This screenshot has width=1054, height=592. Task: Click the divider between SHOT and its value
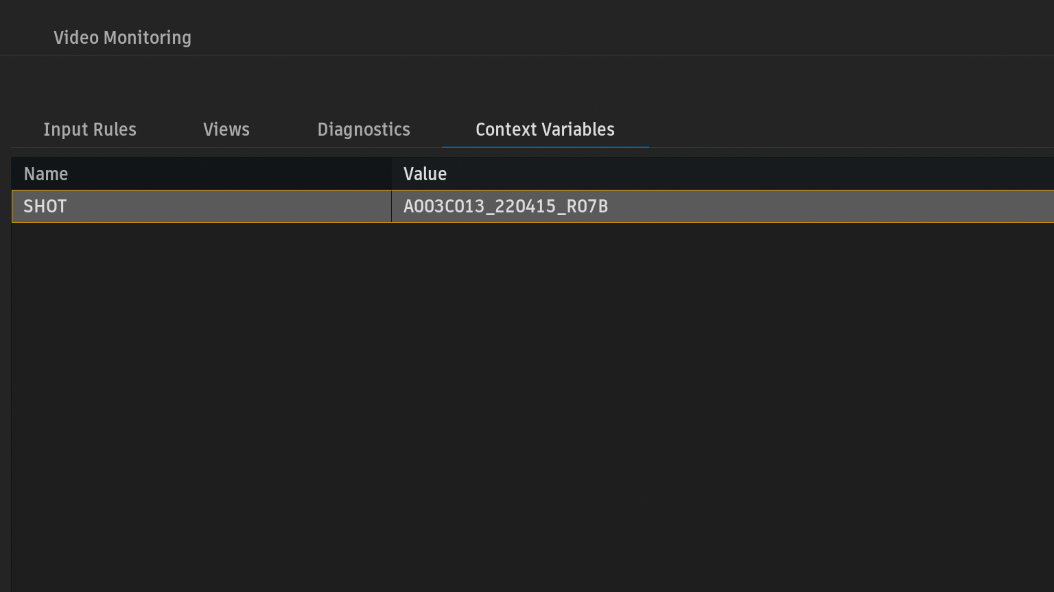coord(391,206)
